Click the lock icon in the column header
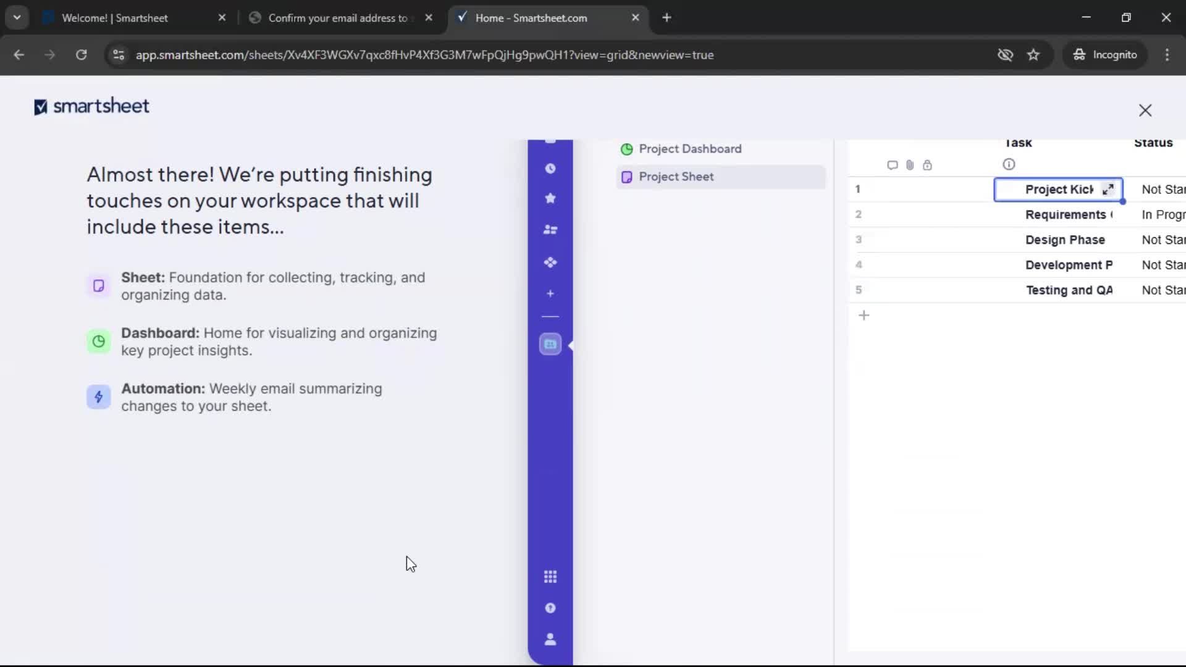 point(928,165)
